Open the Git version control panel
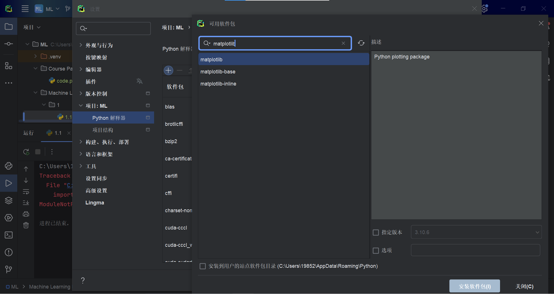The height and width of the screenshot is (294, 554). coord(9,269)
